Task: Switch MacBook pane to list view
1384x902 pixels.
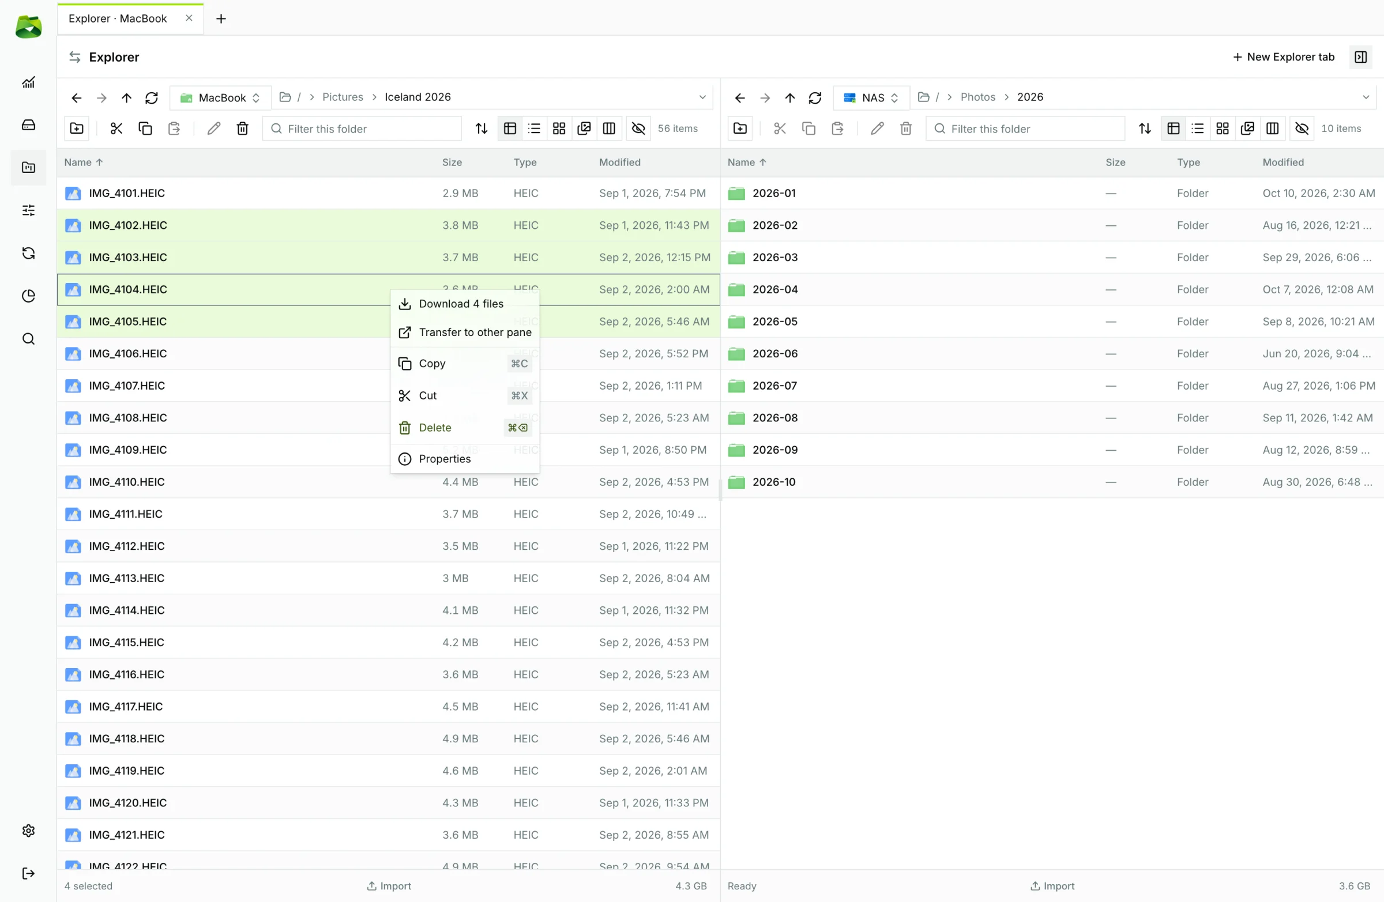Action: click(534, 129)
